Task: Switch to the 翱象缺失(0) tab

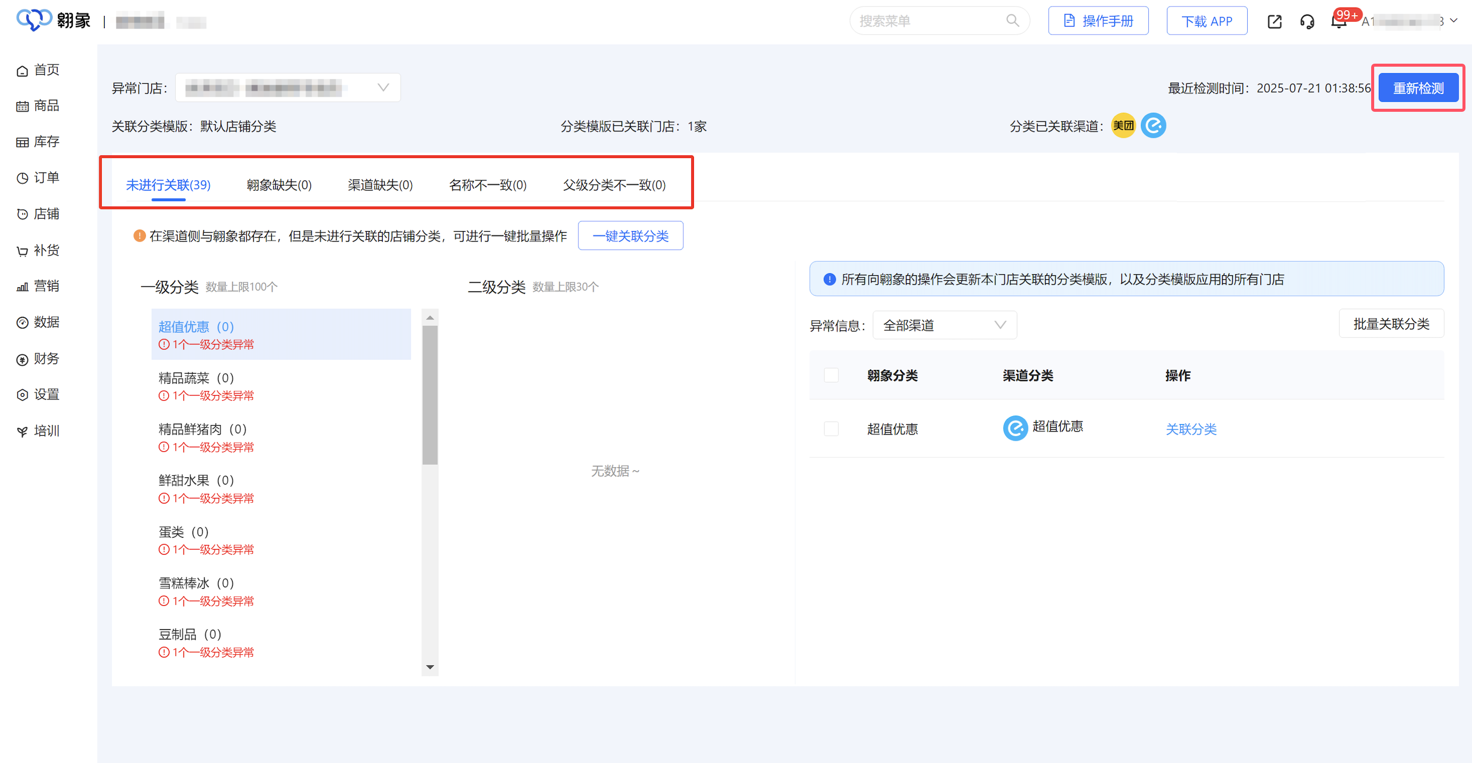Action: coord(279,185)
